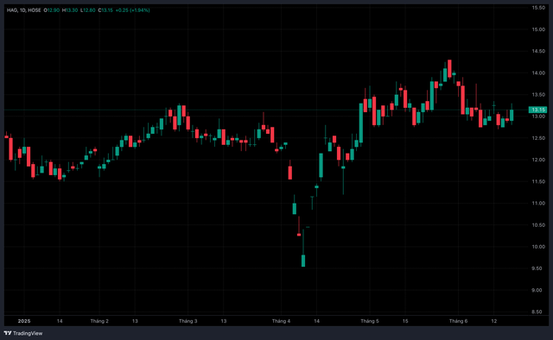Select Tháng 5 on the time axis
Viewport: 553px width, 340px height.
point(370,321)
